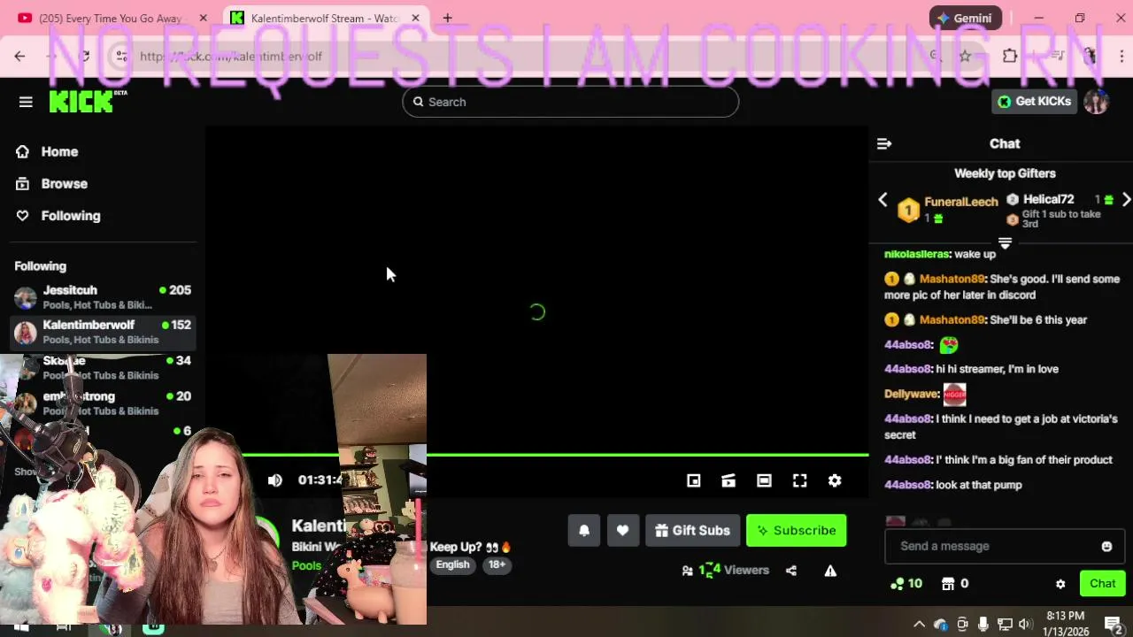Open browser extensions puzzle icon
The width and height of the screenshot is (1133, 637).
pos(1010,56)
